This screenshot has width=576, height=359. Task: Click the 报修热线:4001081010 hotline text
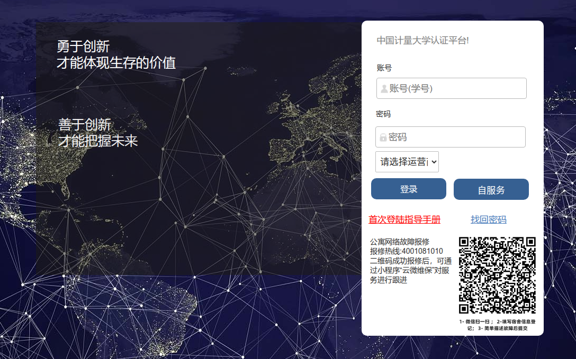coord(406,251)
